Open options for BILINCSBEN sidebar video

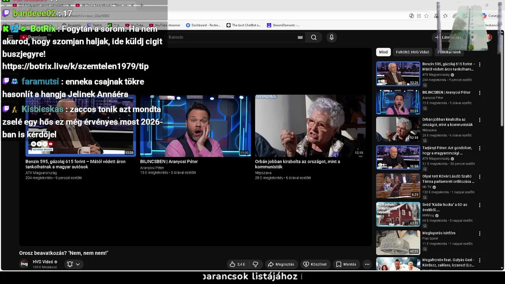(x=480, y=93)
